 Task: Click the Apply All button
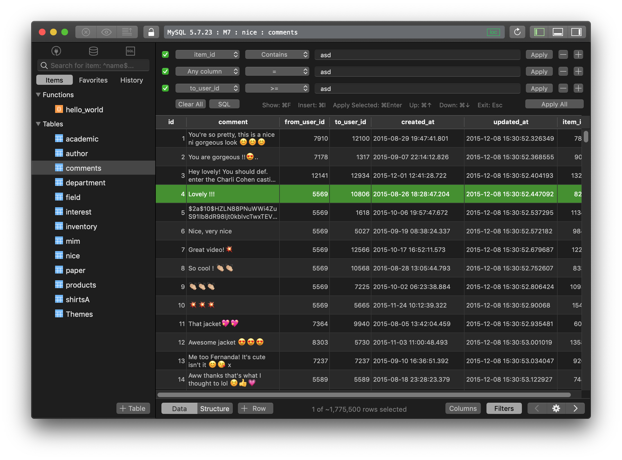tap(554, 104)
